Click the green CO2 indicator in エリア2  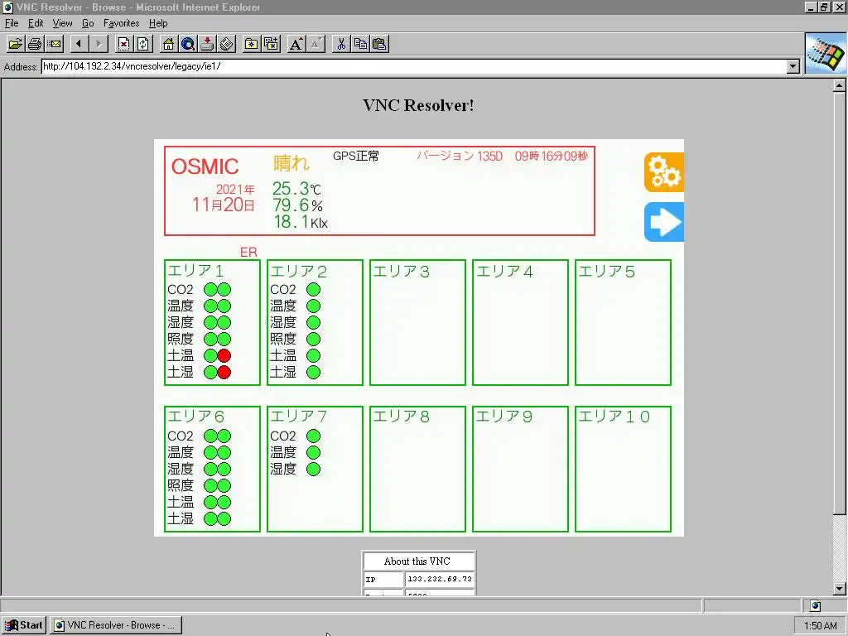coord(313,289)
